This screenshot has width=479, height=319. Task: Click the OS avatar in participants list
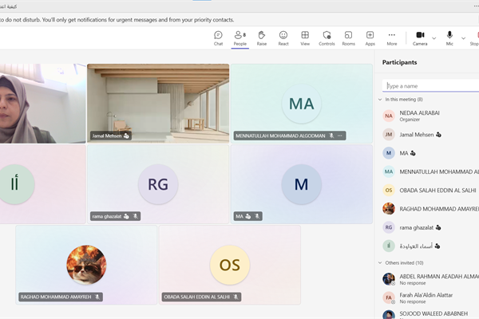389,191
